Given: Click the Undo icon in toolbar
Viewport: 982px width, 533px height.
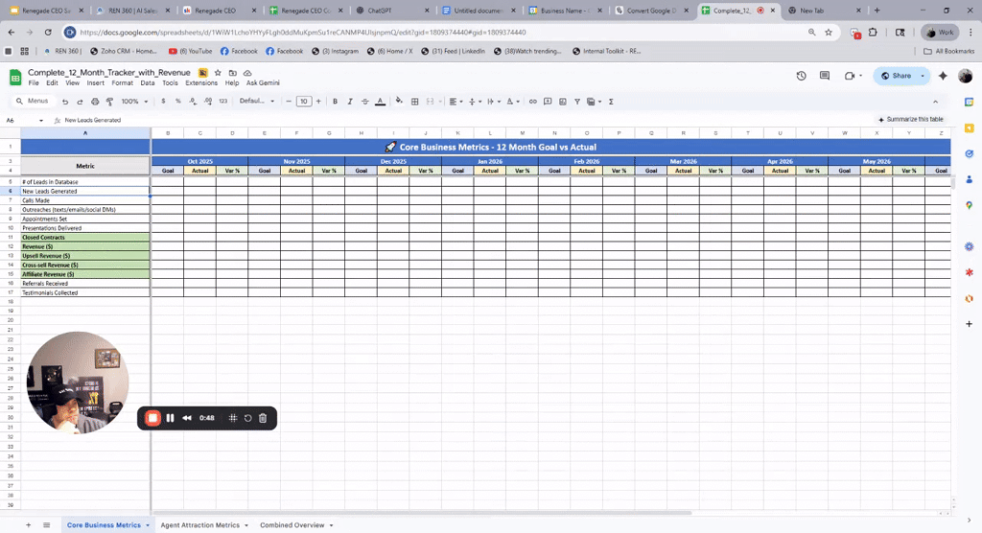Looking at the screenshot, I should click(x=65, y=102).
